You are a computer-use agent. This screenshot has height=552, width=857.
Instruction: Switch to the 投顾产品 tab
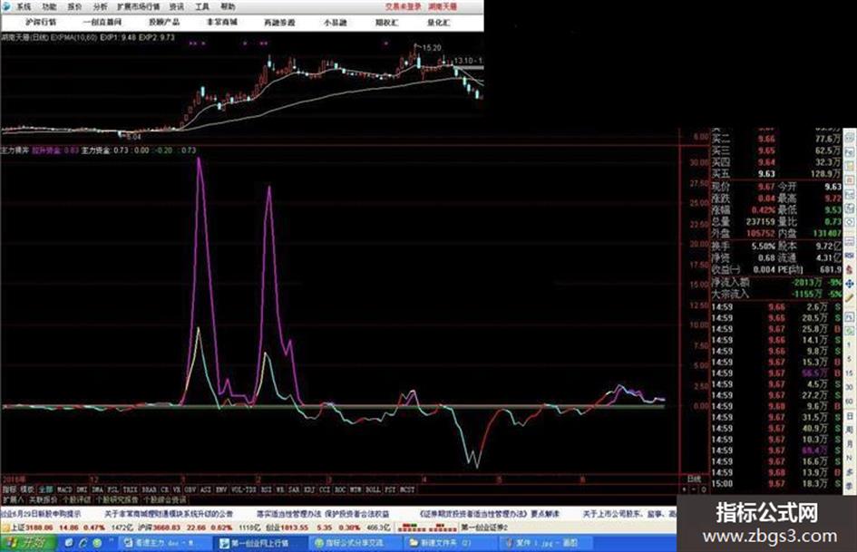[164, 23]
